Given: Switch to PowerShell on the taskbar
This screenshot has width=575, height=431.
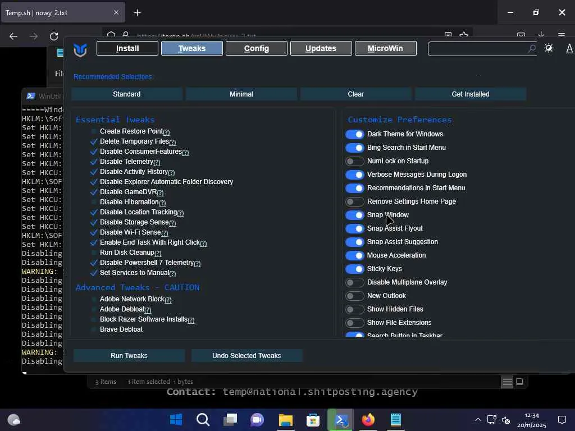Looking at the screenshot, I should [x=341, y=420].
